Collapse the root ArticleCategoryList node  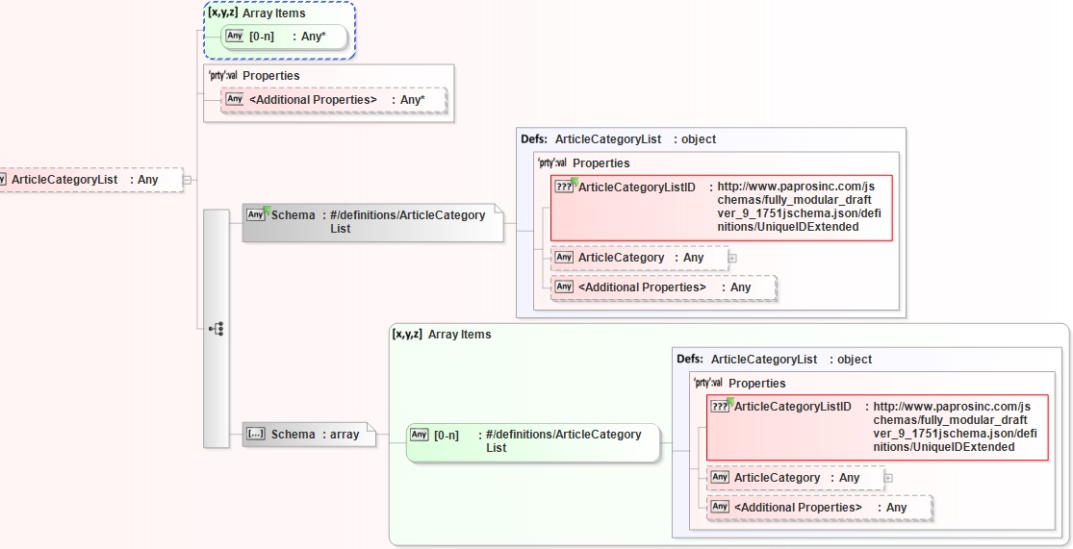pyautogui.click(x=187, y=179)
